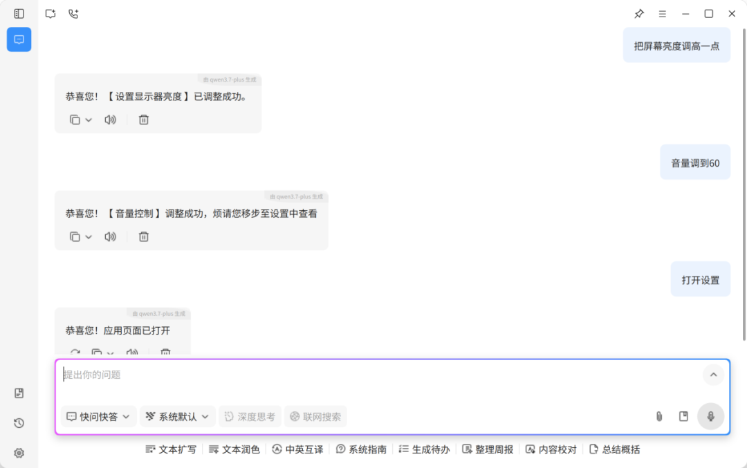Image resolution: width=747 pixels, height=468 pixels.
Task: Click the 把屏幕亮度调高一点 message bubble
Action: (676, 46)
